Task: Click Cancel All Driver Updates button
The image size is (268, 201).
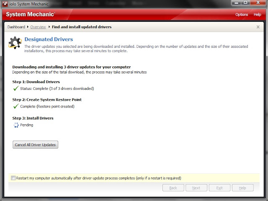Action: (x=35, y=145)
